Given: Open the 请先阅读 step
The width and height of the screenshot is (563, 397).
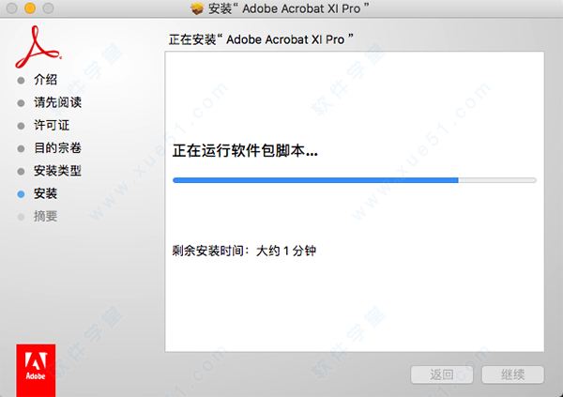Looking at the screenshot, I should click(57, 102).
